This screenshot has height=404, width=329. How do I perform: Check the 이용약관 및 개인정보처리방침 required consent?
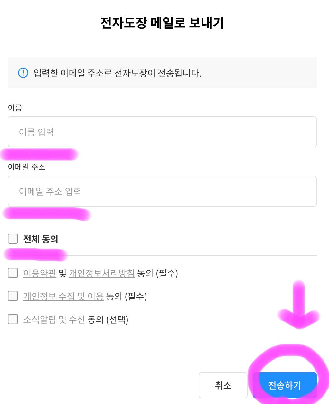(x=13, y=273)
